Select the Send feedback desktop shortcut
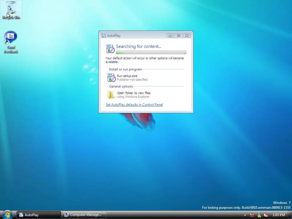The width and height of the screenshot is (292, 219). pyautogui.click(x=11, y=42)
